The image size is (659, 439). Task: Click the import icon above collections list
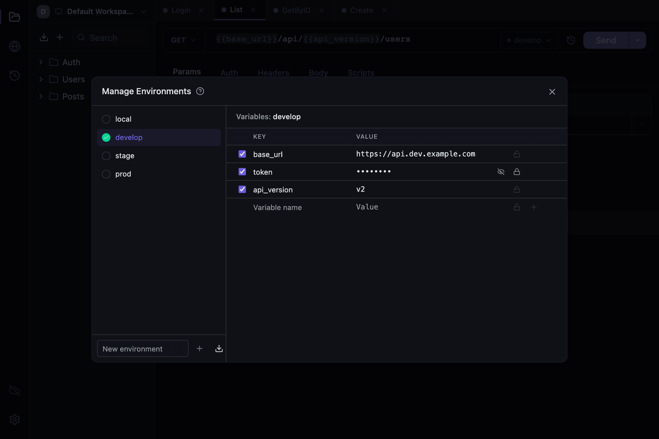(x=44, y=37)
